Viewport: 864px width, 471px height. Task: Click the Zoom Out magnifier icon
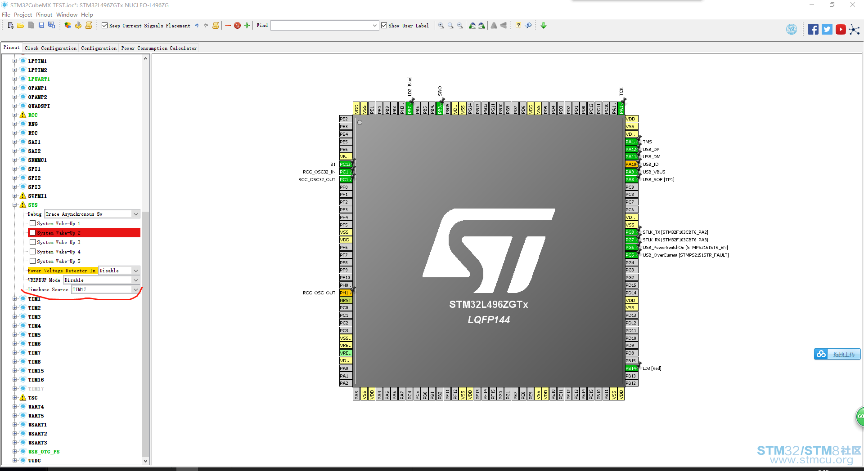[x=460, y=26]
